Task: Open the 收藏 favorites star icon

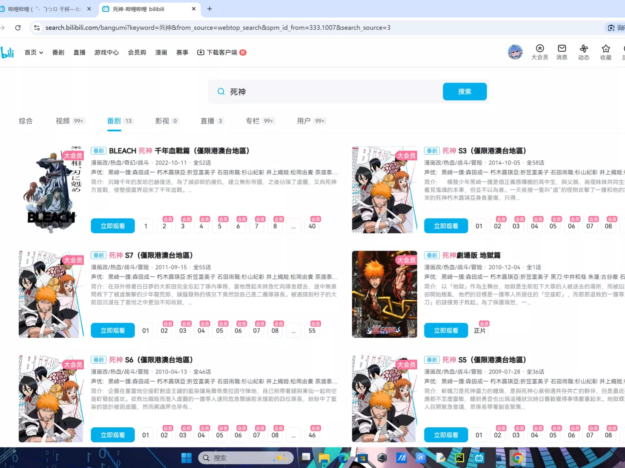Action: click(x=605, y=49)
